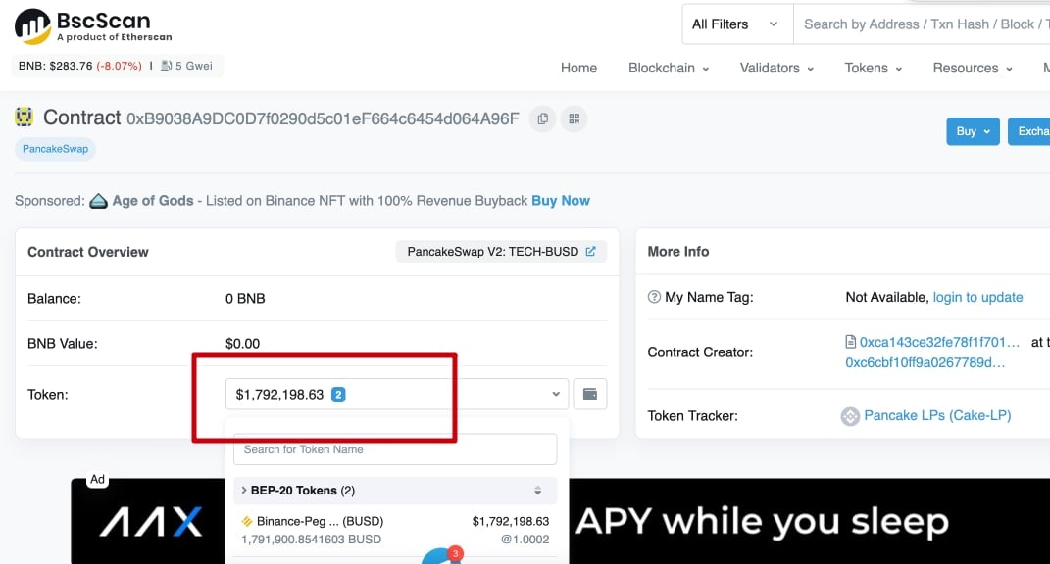Open the Validators menu
The height and width of the screenshot is (564, 1050).
click(x=776, y=68)
